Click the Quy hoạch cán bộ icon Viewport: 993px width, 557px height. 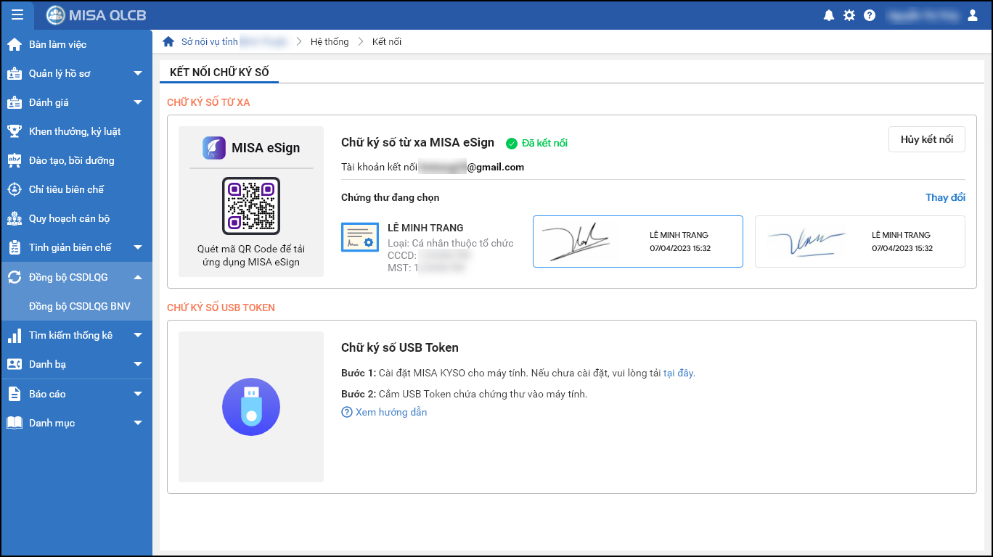click(15, 218)
